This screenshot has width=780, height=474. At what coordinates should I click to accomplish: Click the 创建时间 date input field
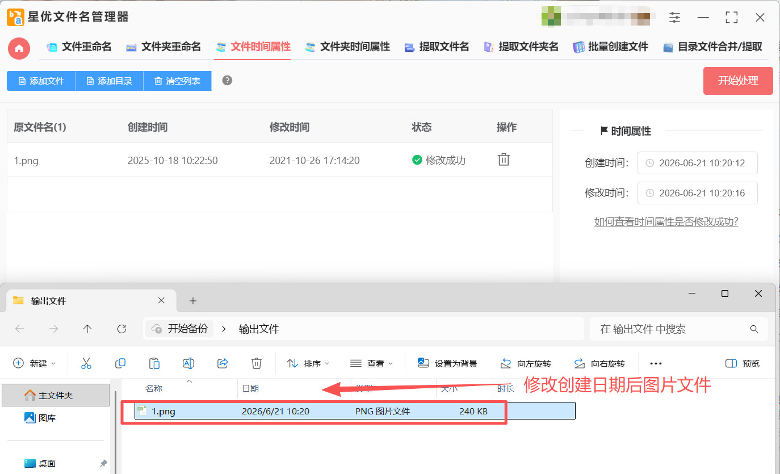tap(697, 163)
